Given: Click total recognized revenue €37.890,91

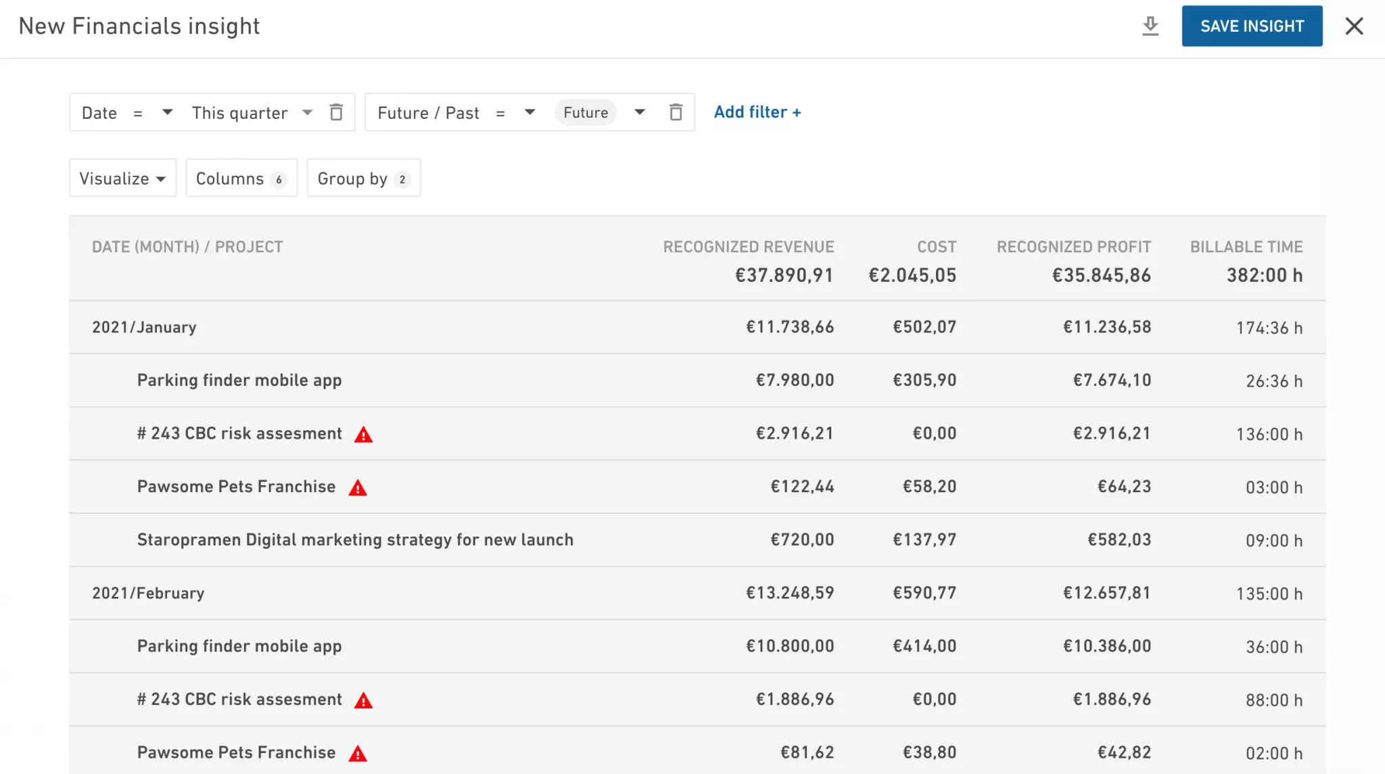Looking at the screenshot, I should point(784,275).
